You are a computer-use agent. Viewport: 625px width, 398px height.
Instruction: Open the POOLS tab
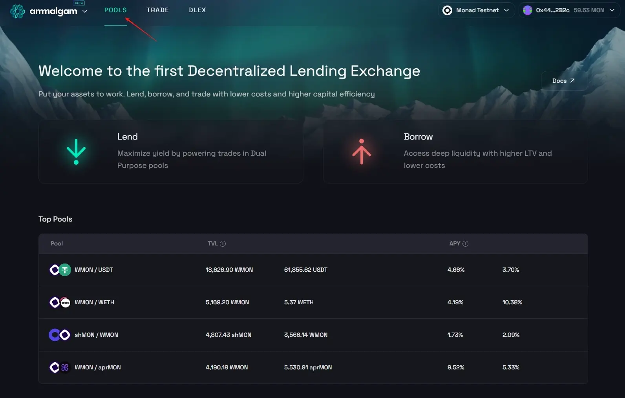coord(115,10)
